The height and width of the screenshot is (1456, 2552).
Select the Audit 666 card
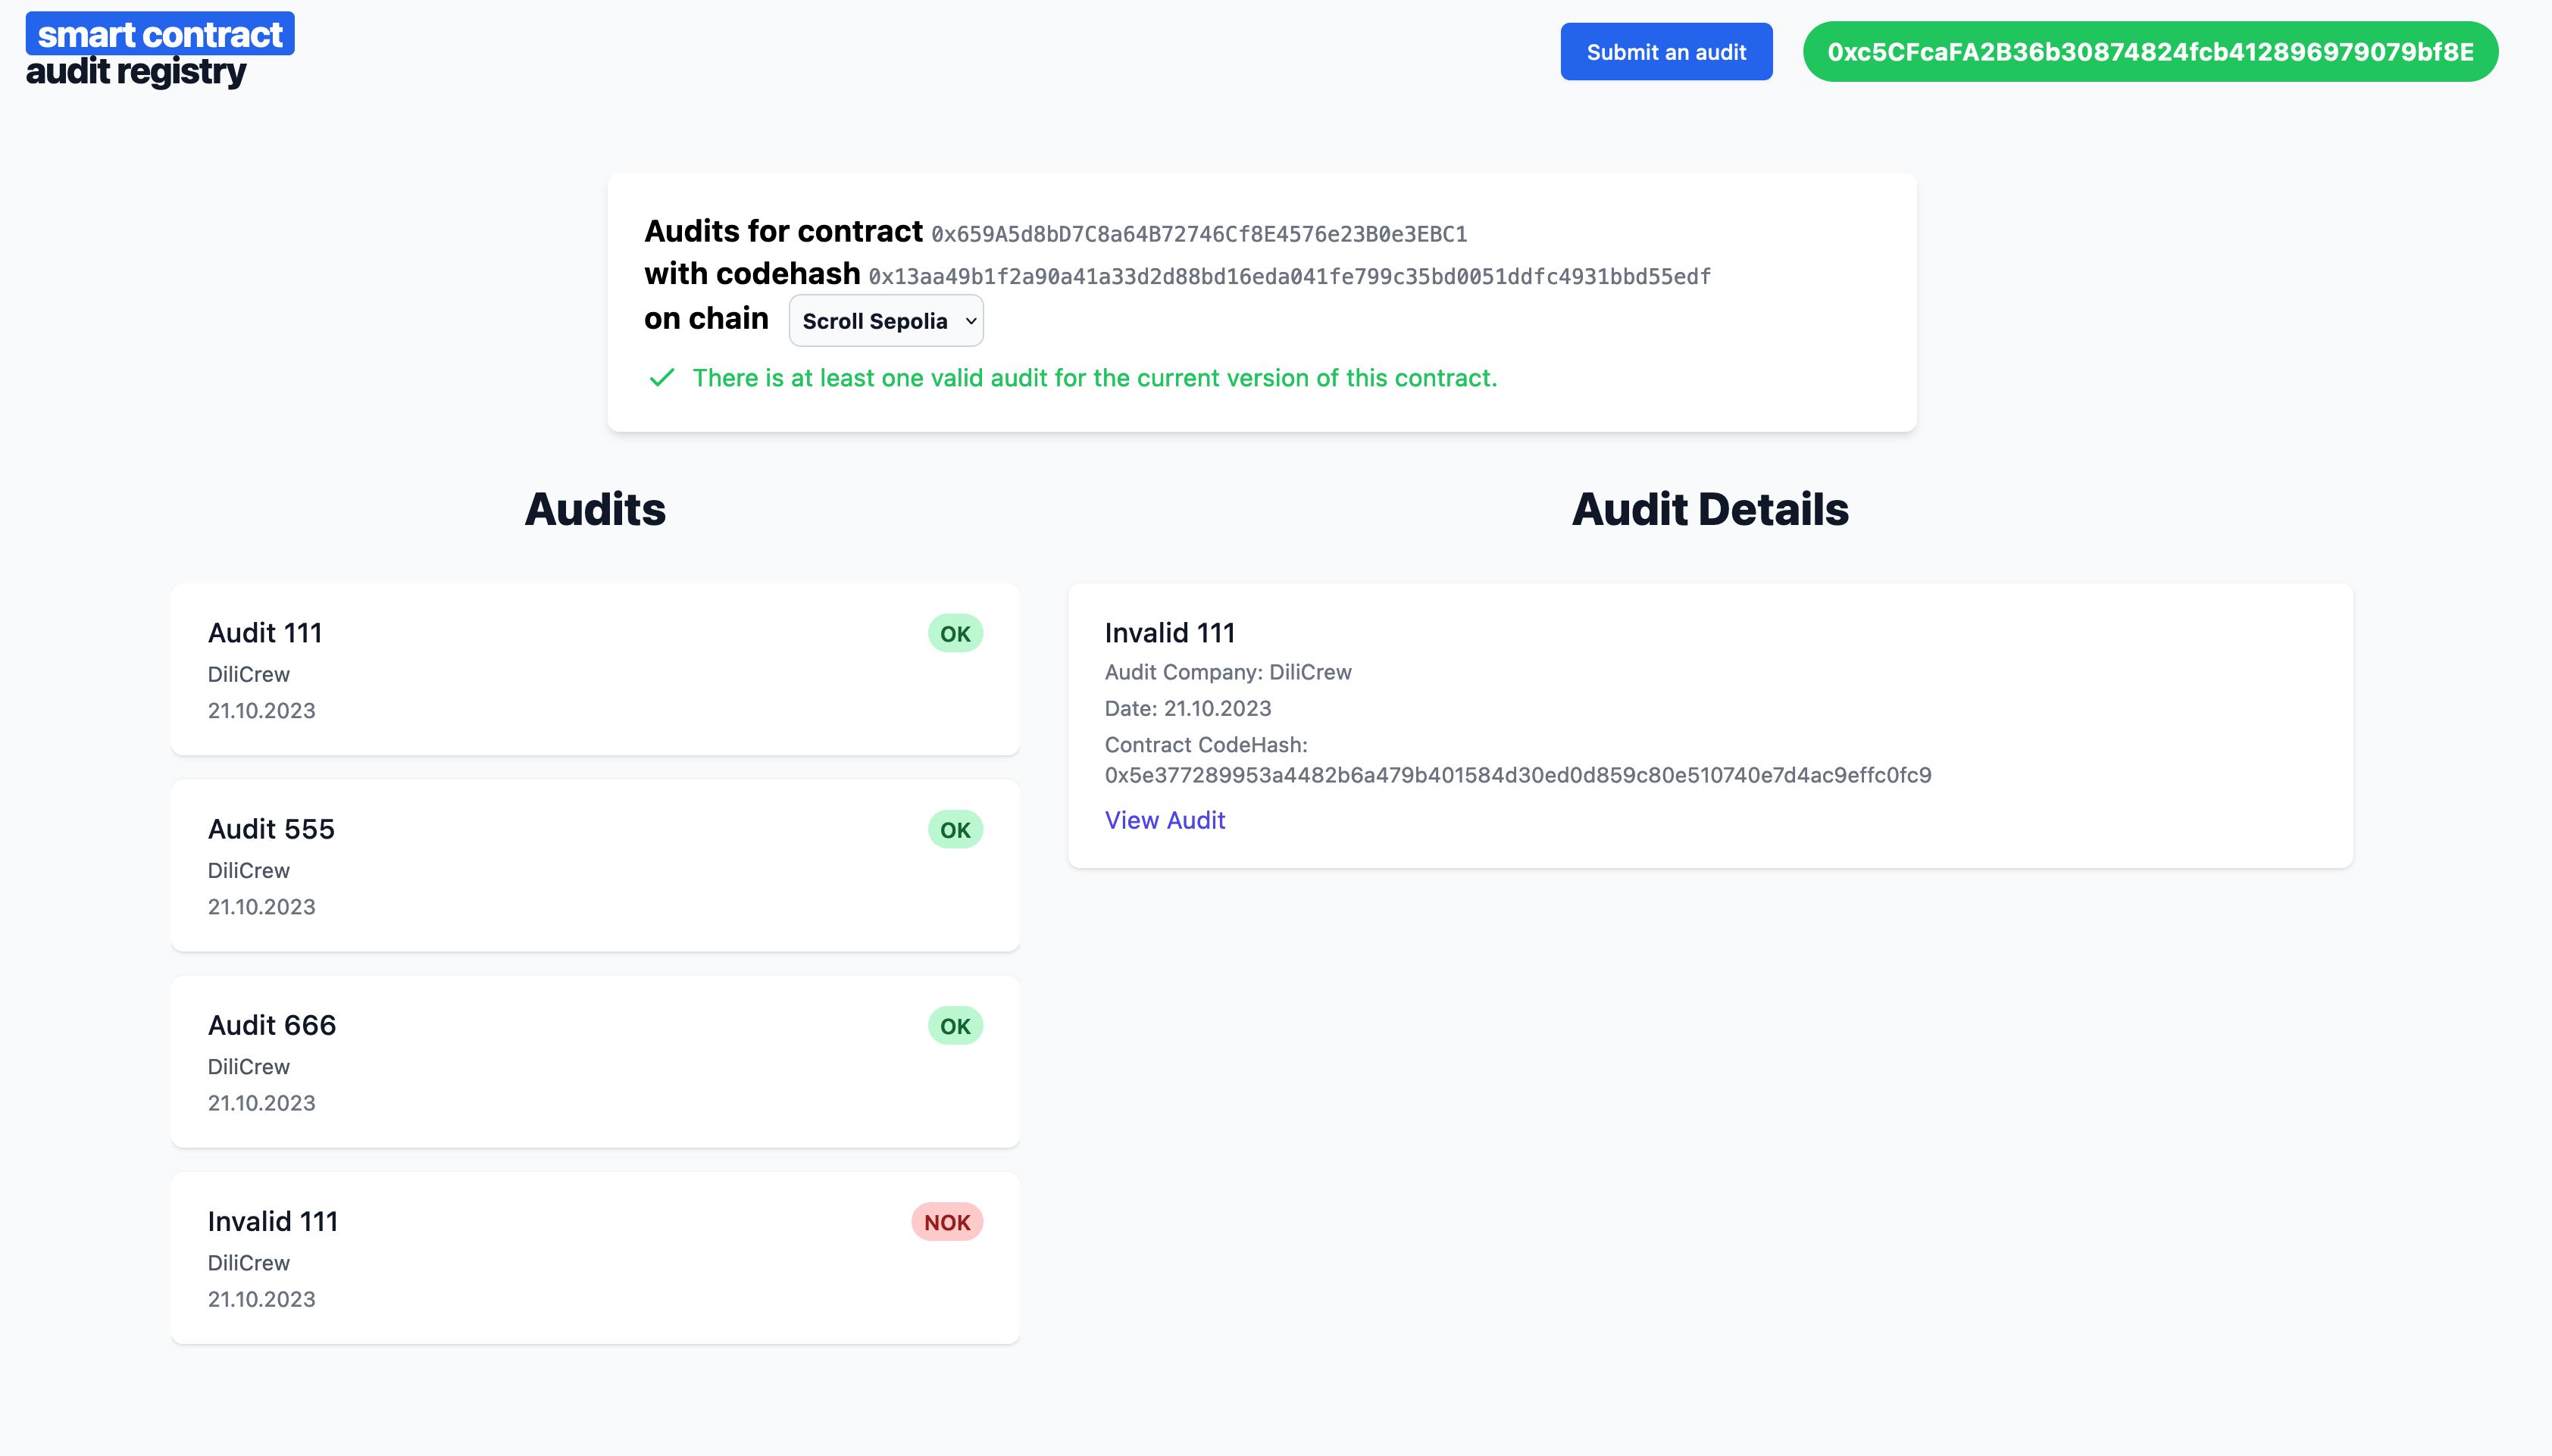(595, 1061)
